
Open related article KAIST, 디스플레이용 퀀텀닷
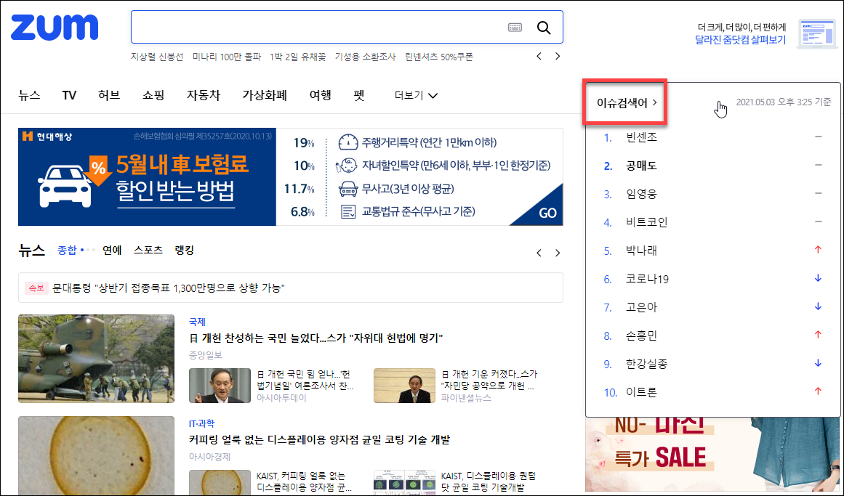pyautogui.click(x=489, y=481)
